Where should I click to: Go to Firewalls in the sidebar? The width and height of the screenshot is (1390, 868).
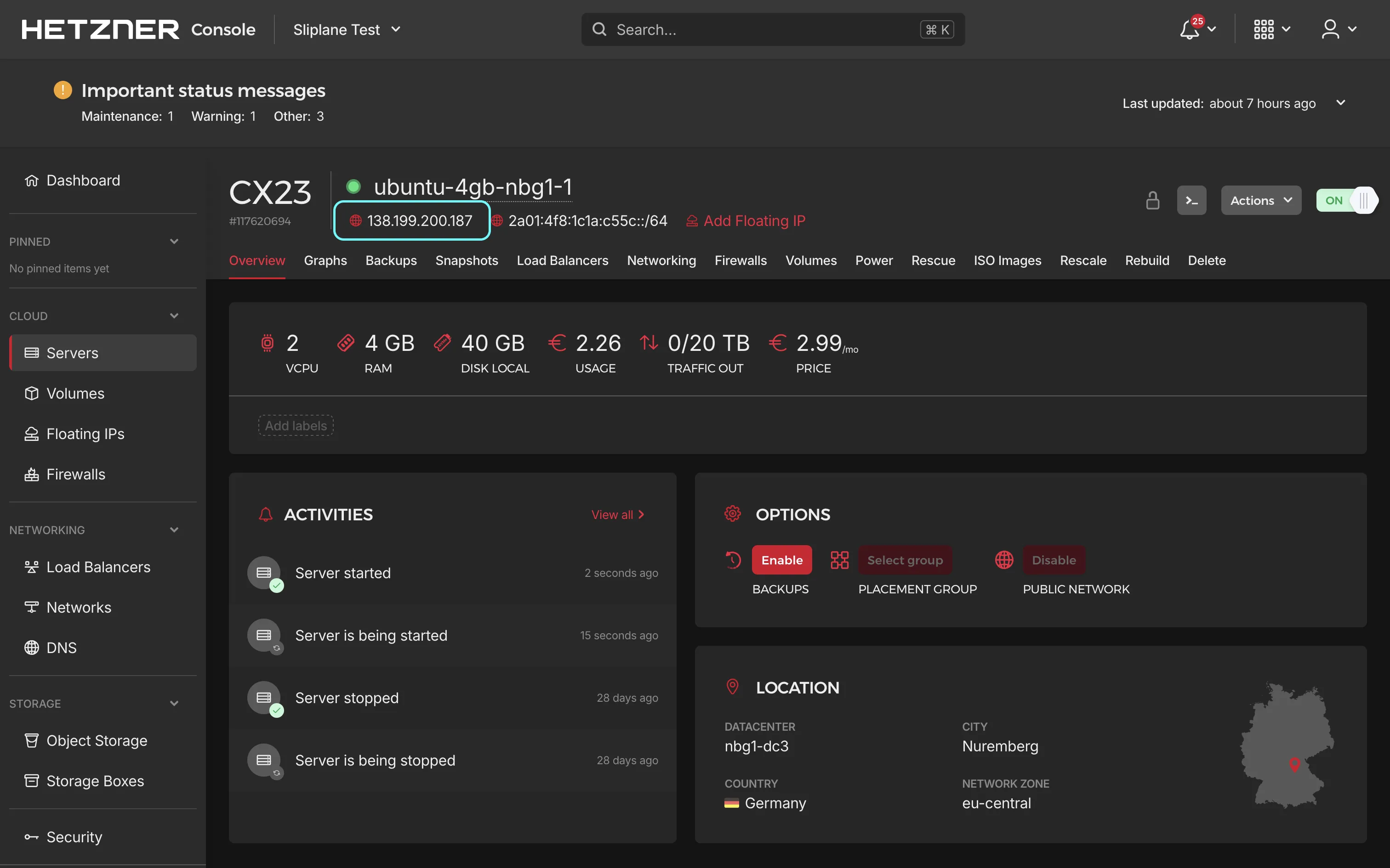click(x=75, y=474)
